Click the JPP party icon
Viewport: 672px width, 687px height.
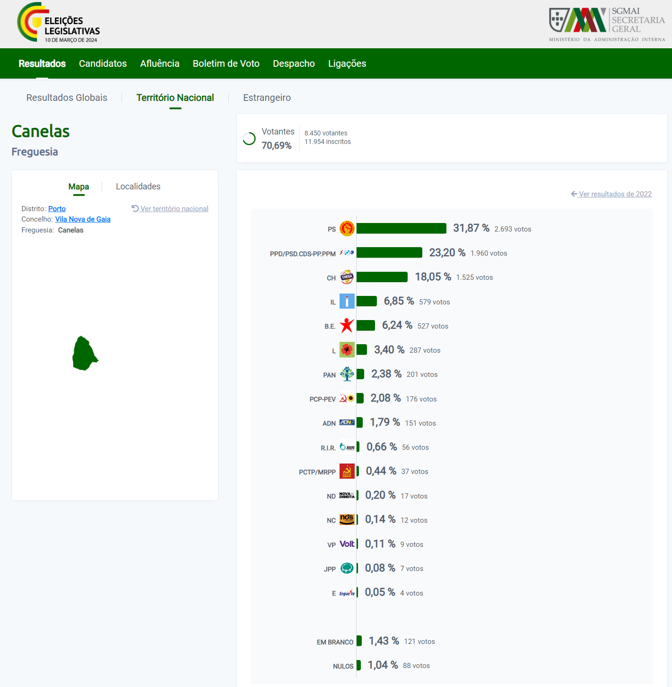point(348,568)
